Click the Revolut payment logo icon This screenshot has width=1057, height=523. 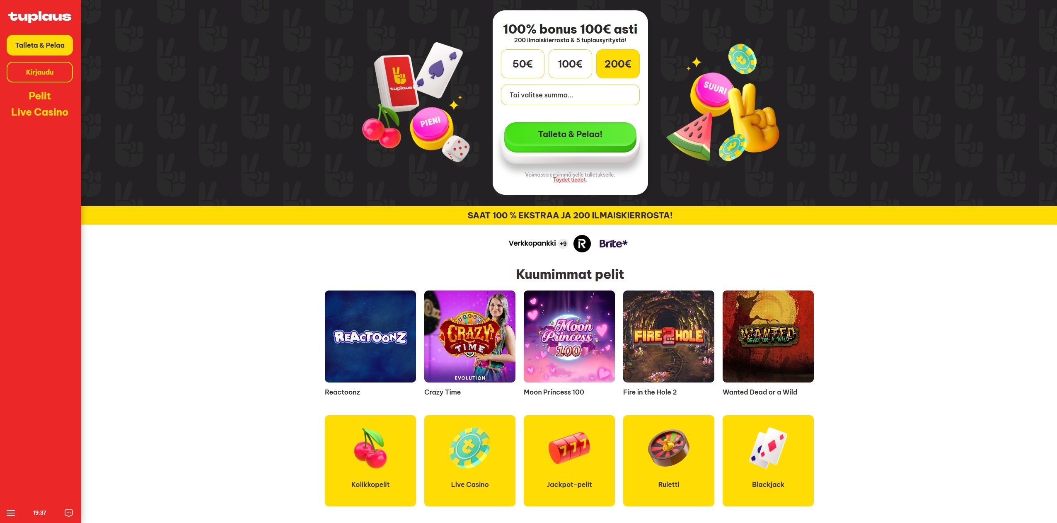point(582,244)
